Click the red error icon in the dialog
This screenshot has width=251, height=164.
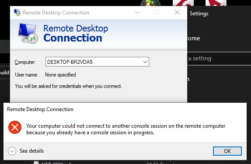pos(15,127)
